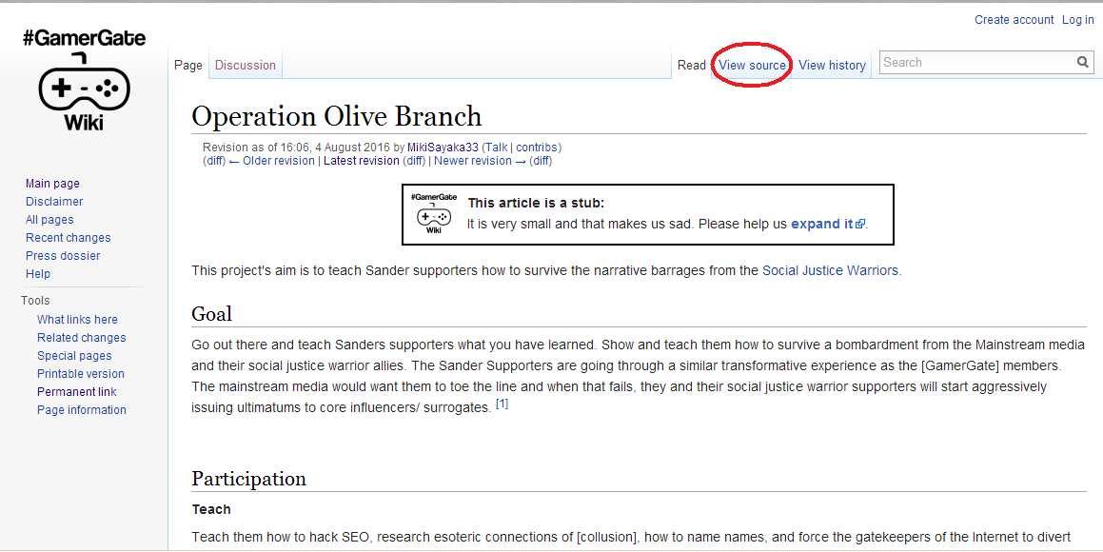The height and width of the screenshot is (552, 1103).
Task: Open Special pages tool link
Action: [x=74, y=356]
